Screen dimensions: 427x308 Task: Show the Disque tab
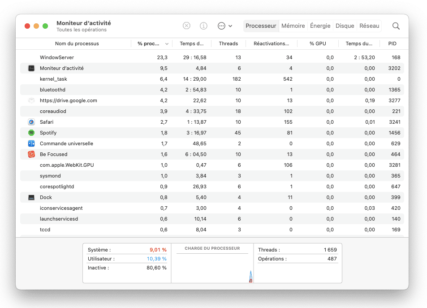pos(345,26)
